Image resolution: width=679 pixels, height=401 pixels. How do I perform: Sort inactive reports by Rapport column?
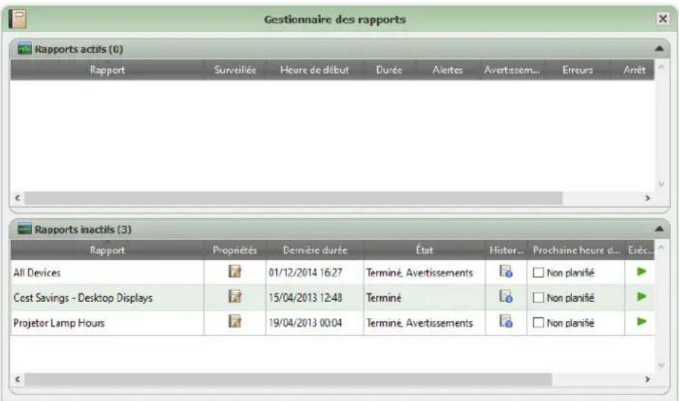click(107, 250)
